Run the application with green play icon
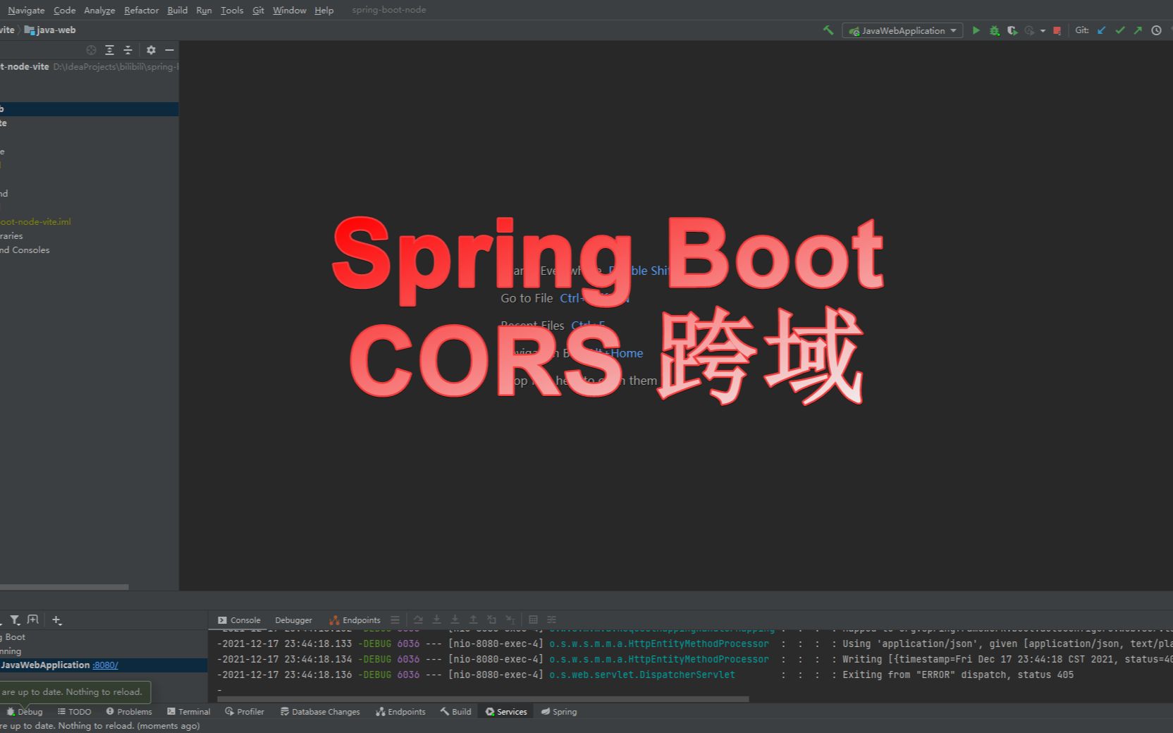 976,30
